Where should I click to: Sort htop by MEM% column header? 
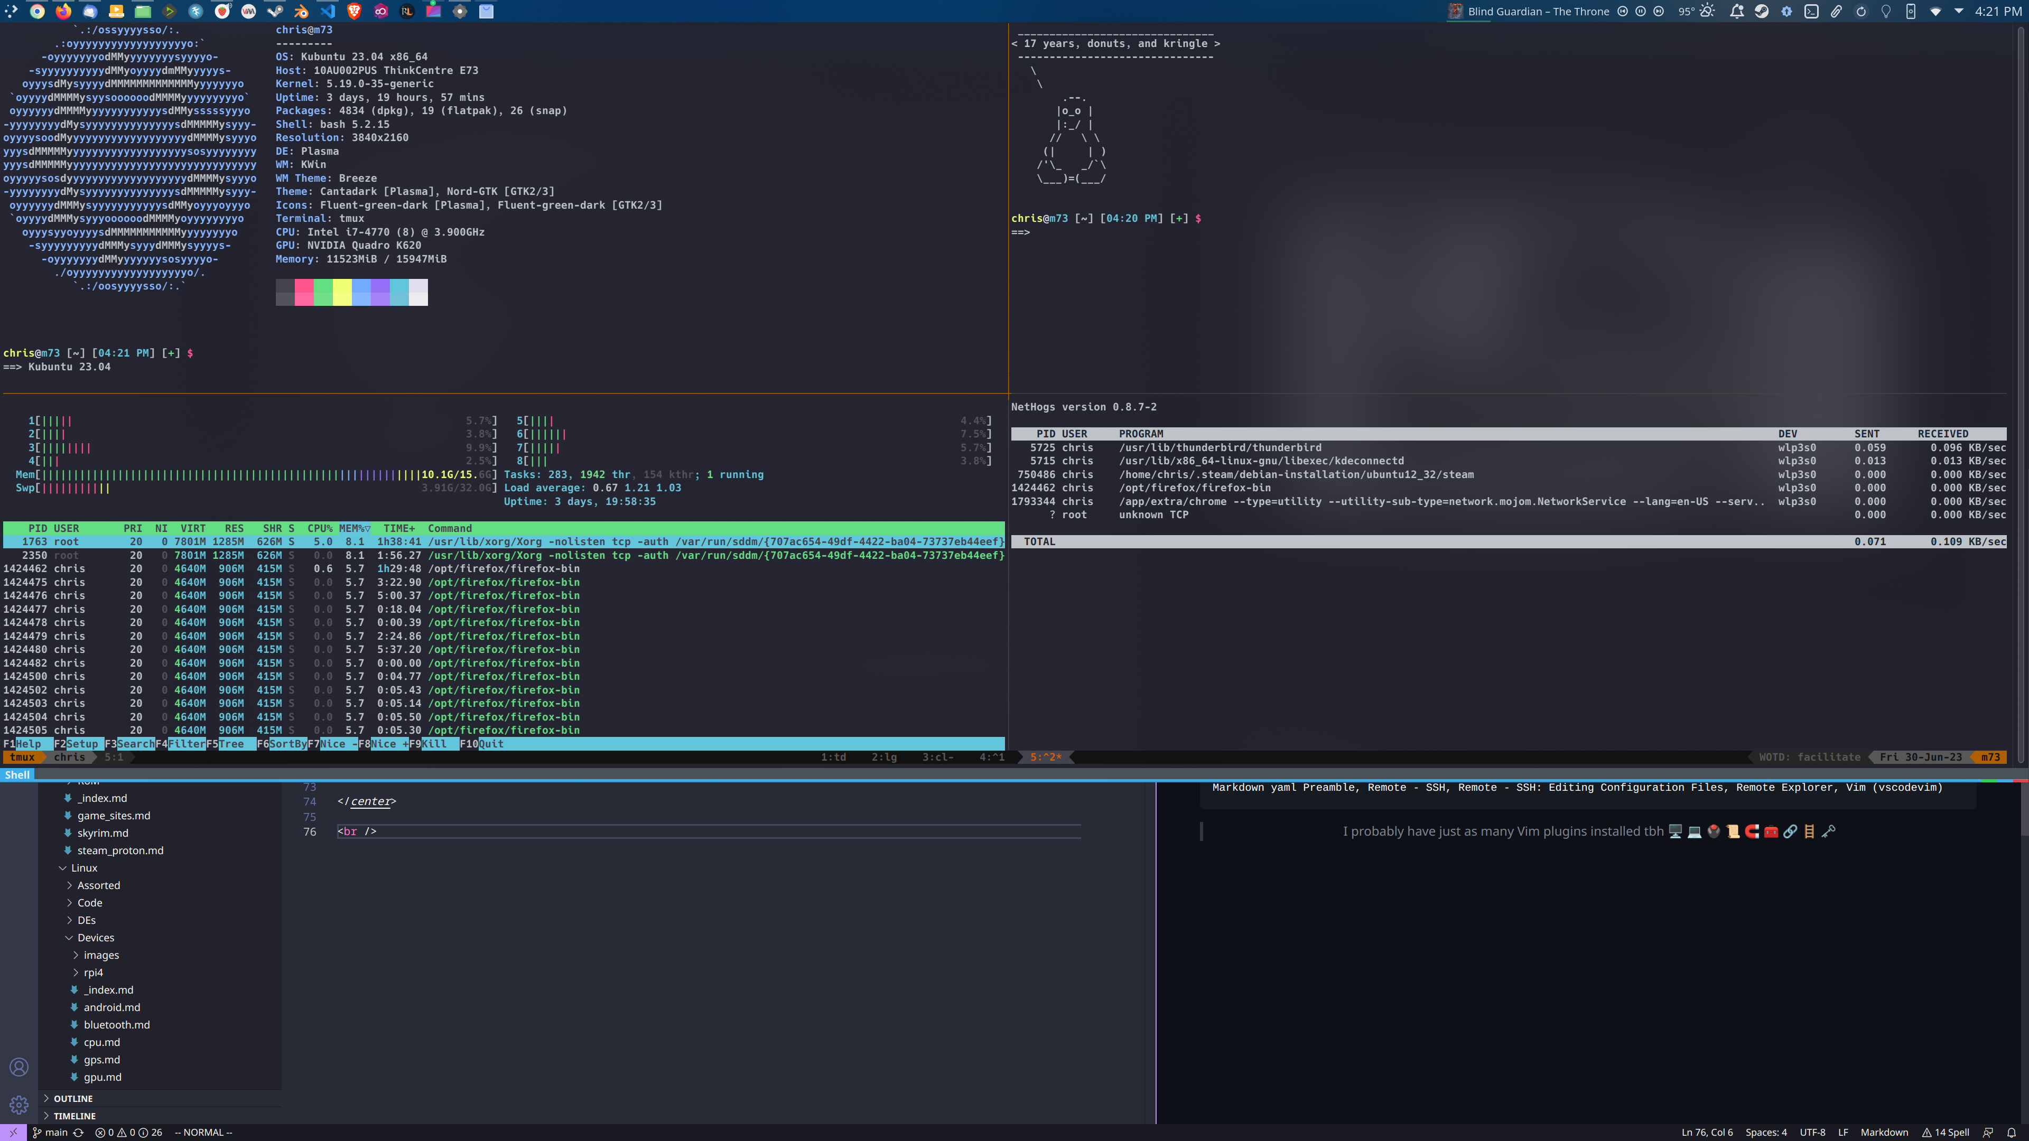coord(355,528)
